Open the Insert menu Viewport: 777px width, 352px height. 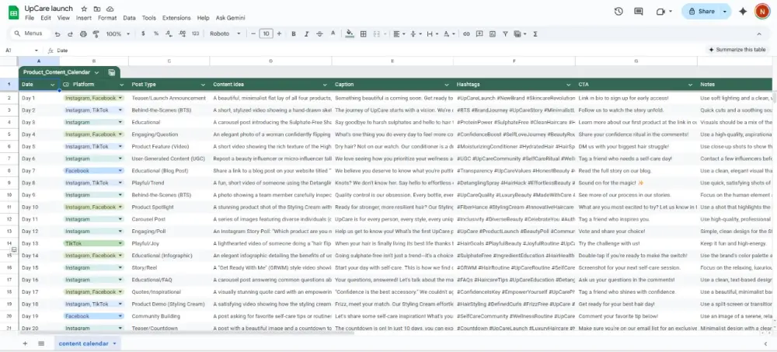(83, 18)
